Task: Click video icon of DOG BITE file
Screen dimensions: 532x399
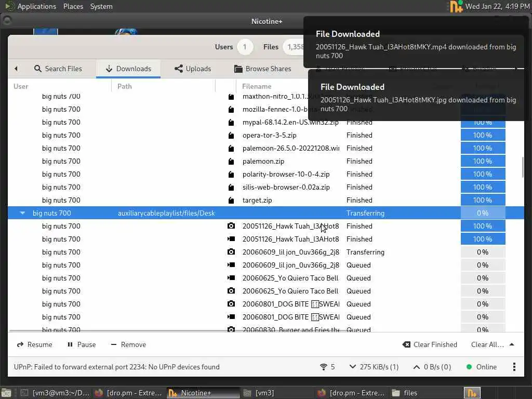Action: point(231,316)
